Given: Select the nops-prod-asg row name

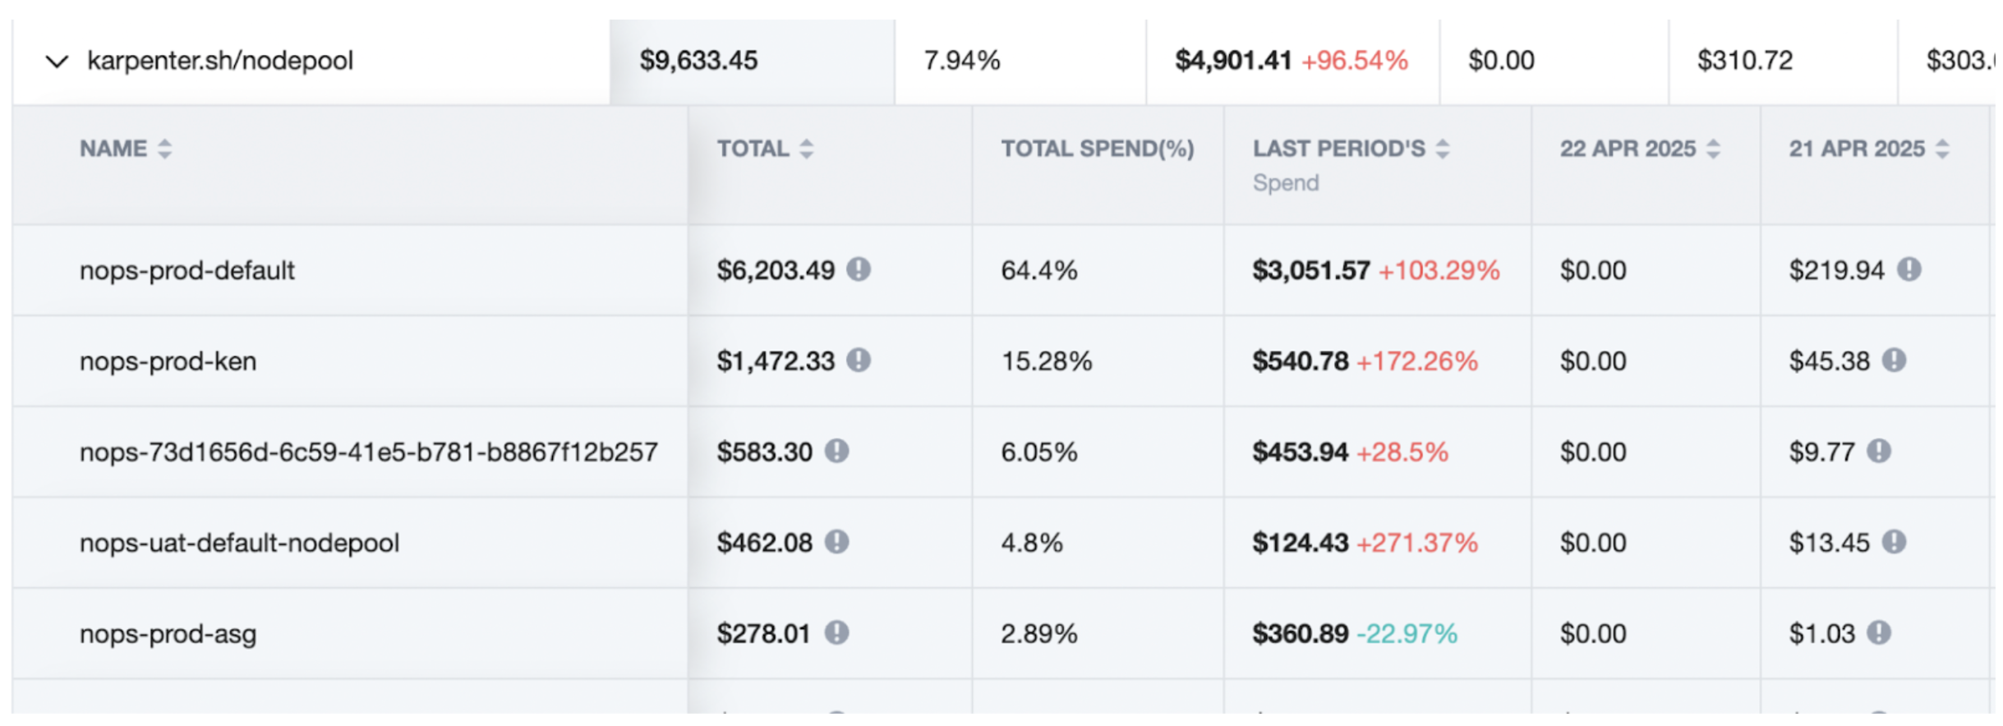Looking at the screenshot, I should point(168,634).
